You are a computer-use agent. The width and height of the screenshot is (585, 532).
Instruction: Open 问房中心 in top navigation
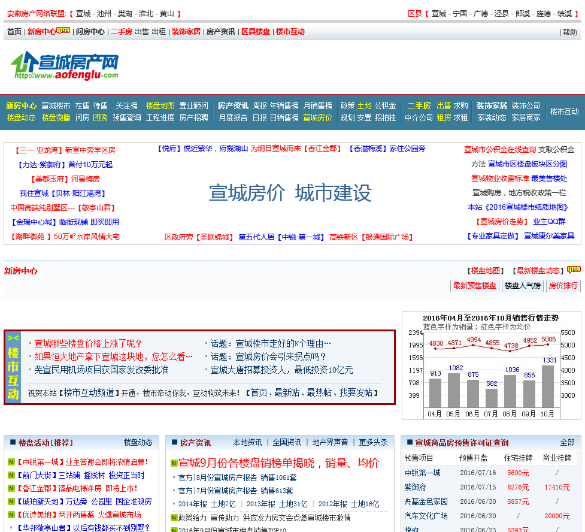tap(90, 32)
